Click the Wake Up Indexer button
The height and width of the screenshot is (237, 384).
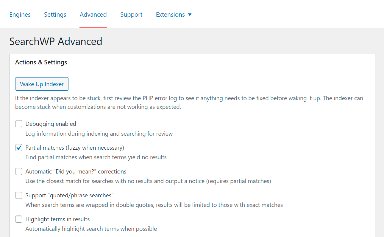42,84
